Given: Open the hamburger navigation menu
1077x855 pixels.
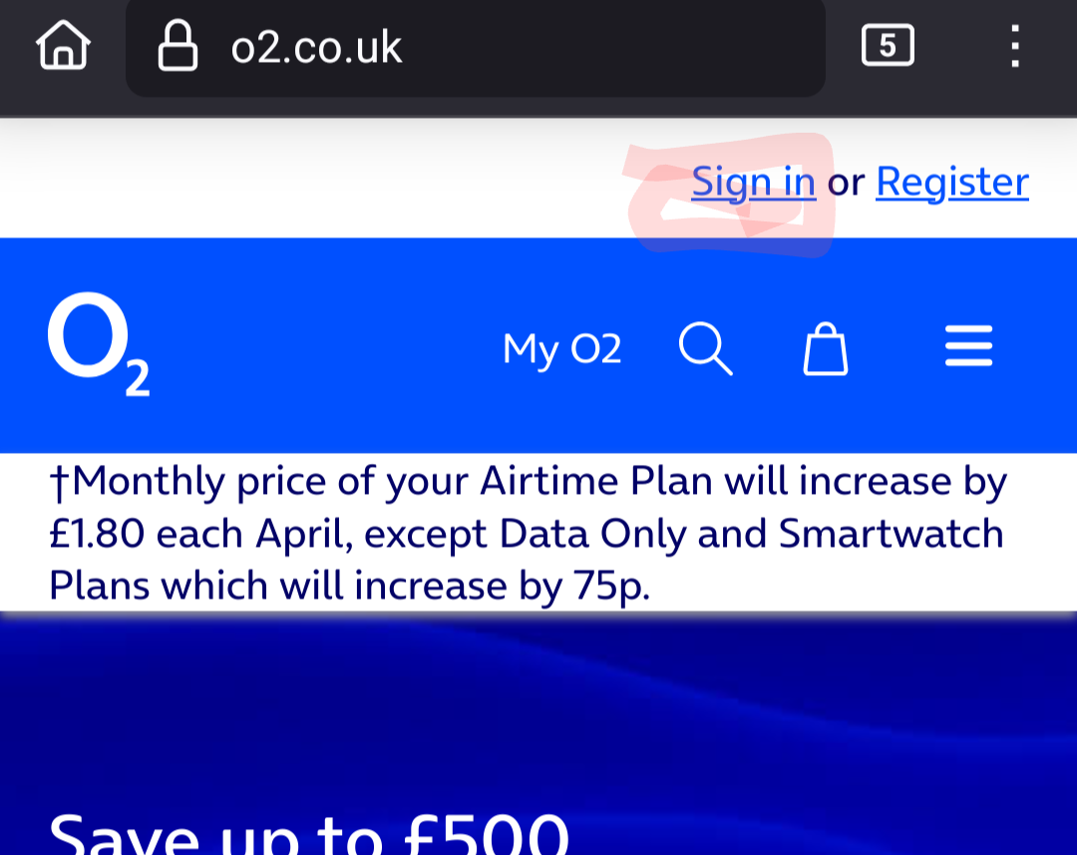Looking at the screenshot, I should [x=968, y=345].
